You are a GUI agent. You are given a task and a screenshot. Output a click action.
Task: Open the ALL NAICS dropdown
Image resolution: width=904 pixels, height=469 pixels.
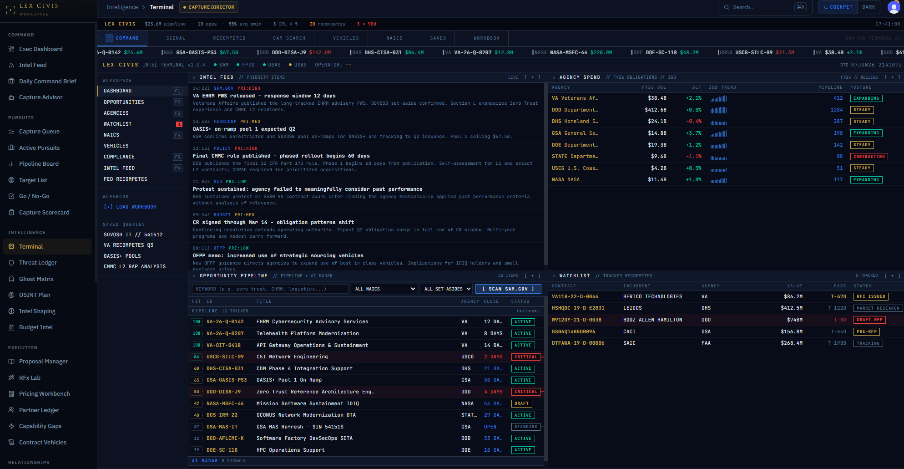[384, 289]
